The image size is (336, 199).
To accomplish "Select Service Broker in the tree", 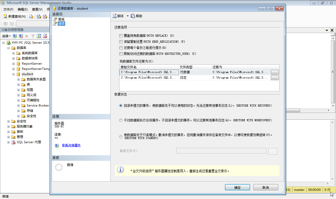I will coord(38,106).
